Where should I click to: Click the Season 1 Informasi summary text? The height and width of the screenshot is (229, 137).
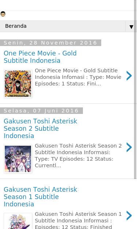tap(78, 221)
